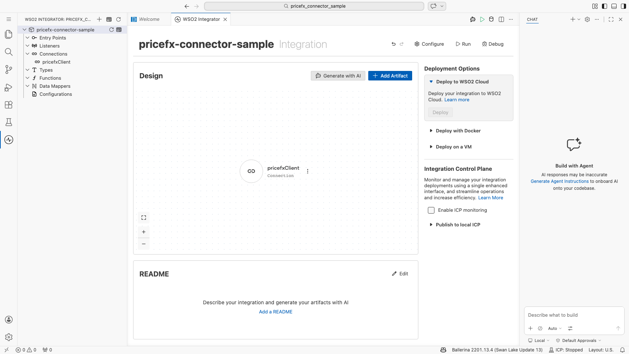Open the Search view in activity bar
This screenshot has width=629, height=354.
9,52
